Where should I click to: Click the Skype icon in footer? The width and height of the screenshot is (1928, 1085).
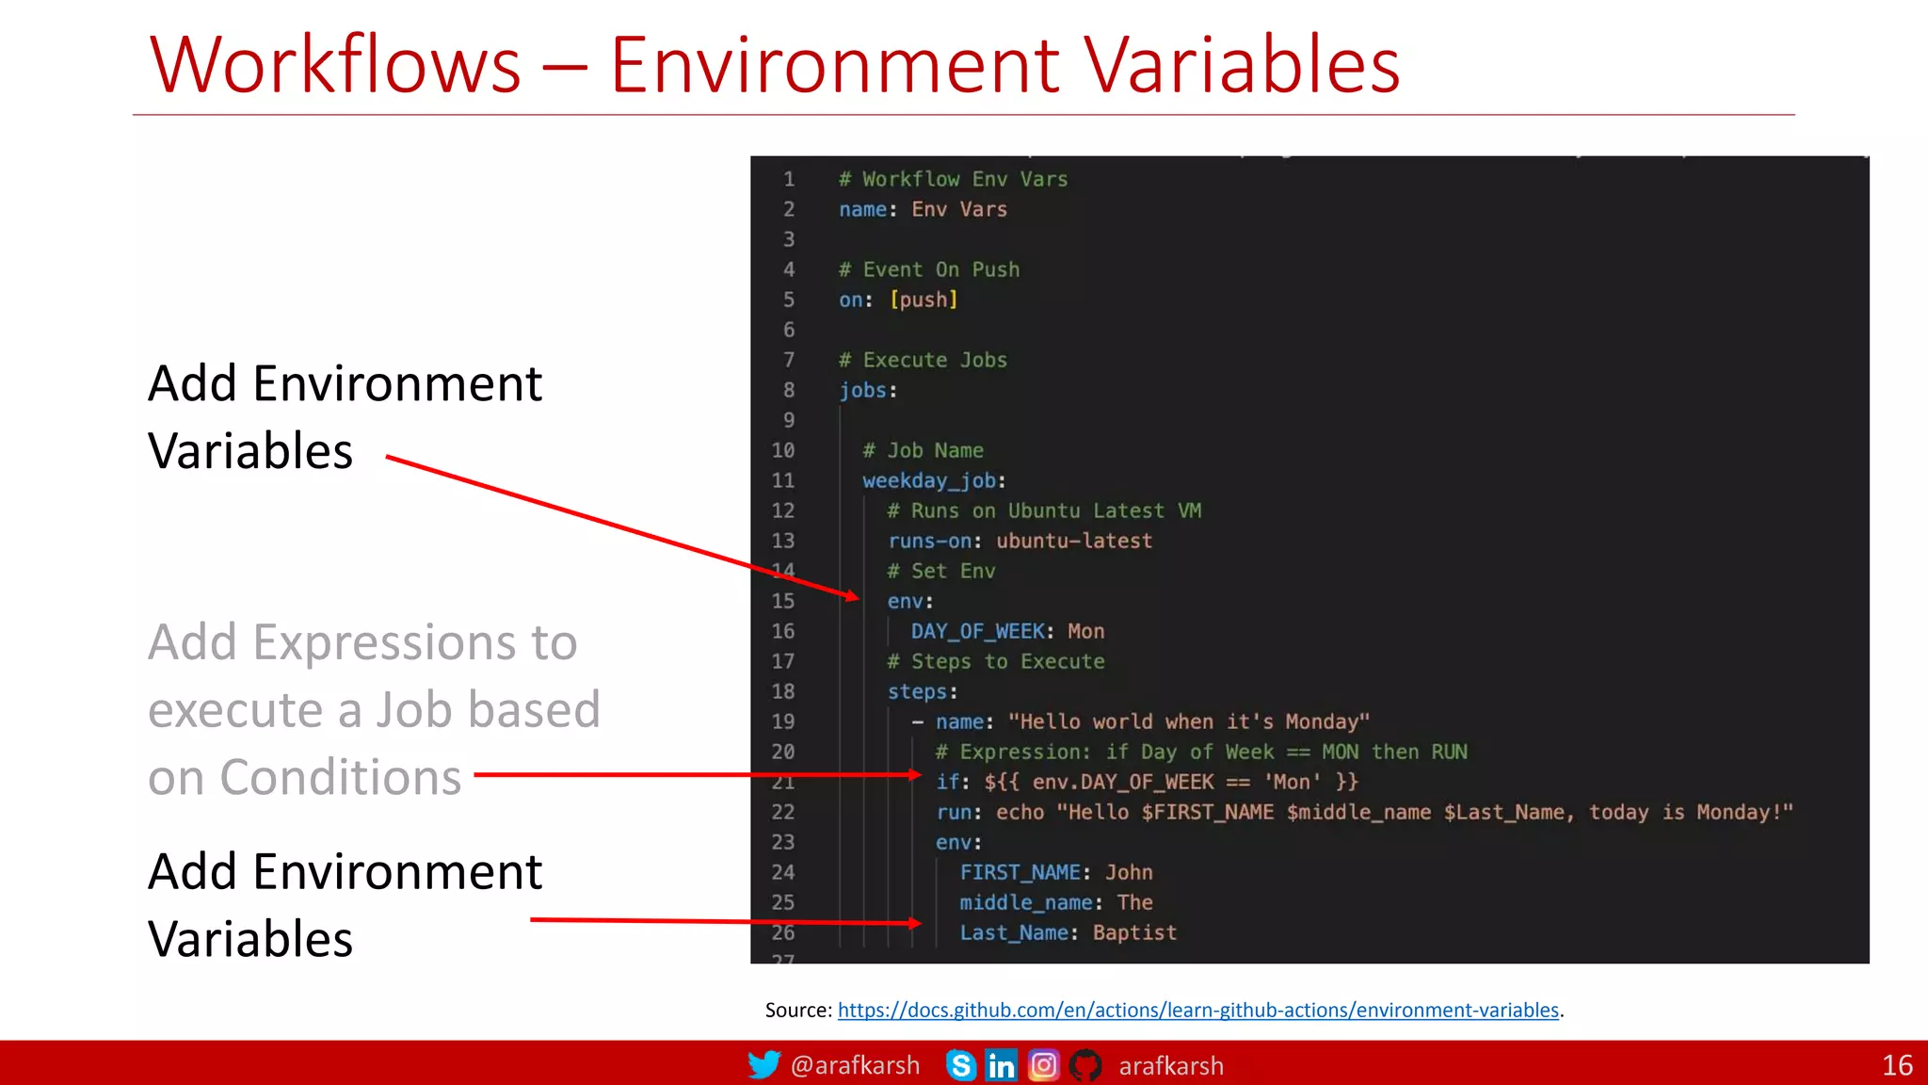coord(961,1065)
